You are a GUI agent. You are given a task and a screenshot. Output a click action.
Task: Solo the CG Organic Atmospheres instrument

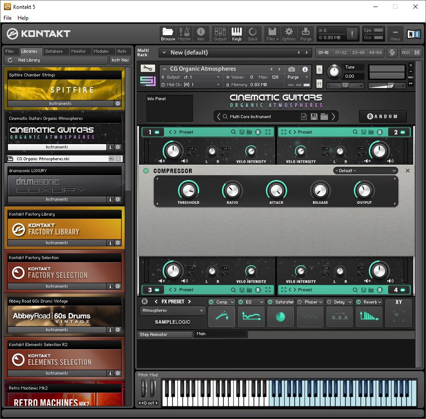tap(319, 70)
